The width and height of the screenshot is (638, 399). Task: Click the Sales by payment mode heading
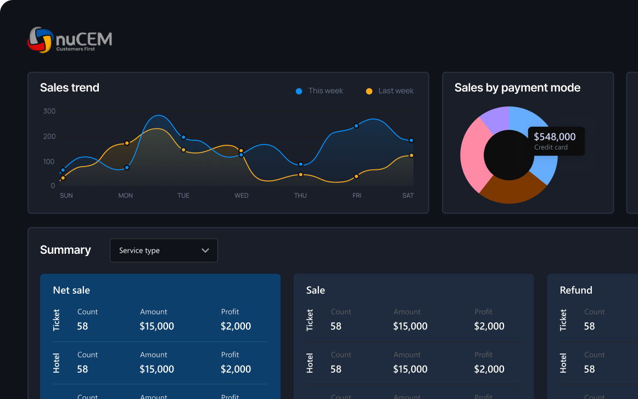coord(517,87)
